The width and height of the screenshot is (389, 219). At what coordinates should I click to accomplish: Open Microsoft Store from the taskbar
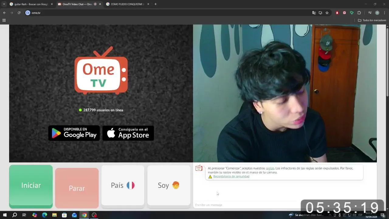coord(64,215)
